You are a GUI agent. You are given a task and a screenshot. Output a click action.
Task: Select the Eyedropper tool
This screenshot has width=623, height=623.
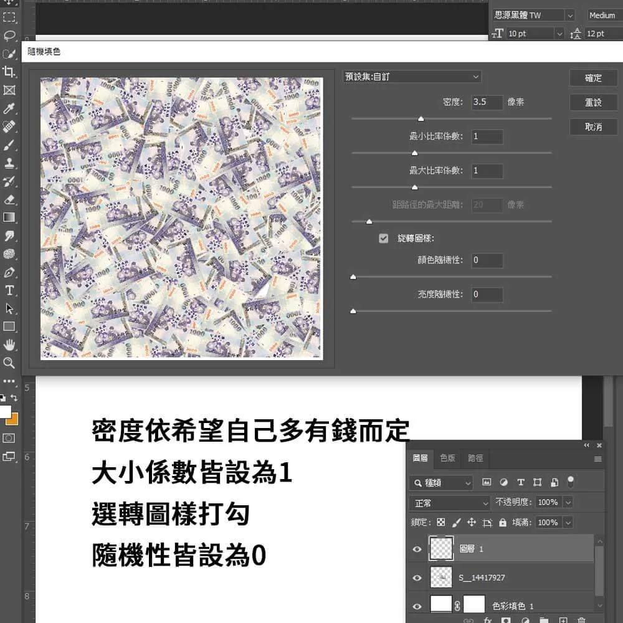click(x=9, y=108)
